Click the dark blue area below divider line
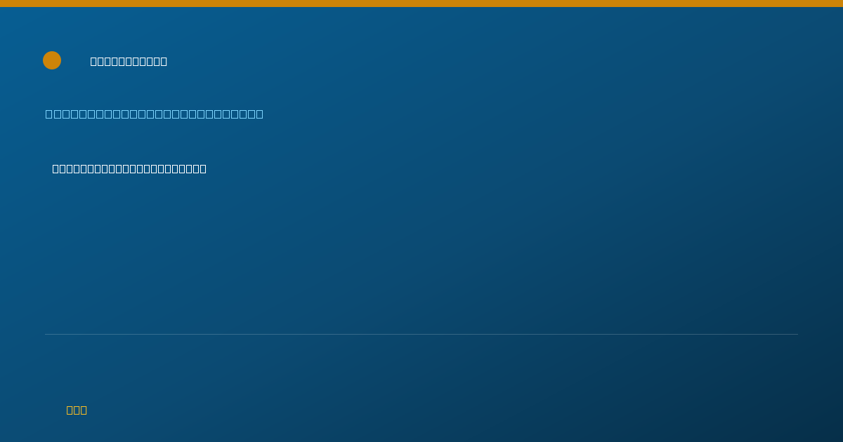This screenshot has height=442, width=843. (421, 372)
